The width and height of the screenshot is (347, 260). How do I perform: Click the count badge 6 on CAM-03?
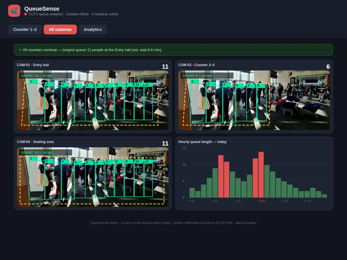pyautogui.click(x=328, y=67)
